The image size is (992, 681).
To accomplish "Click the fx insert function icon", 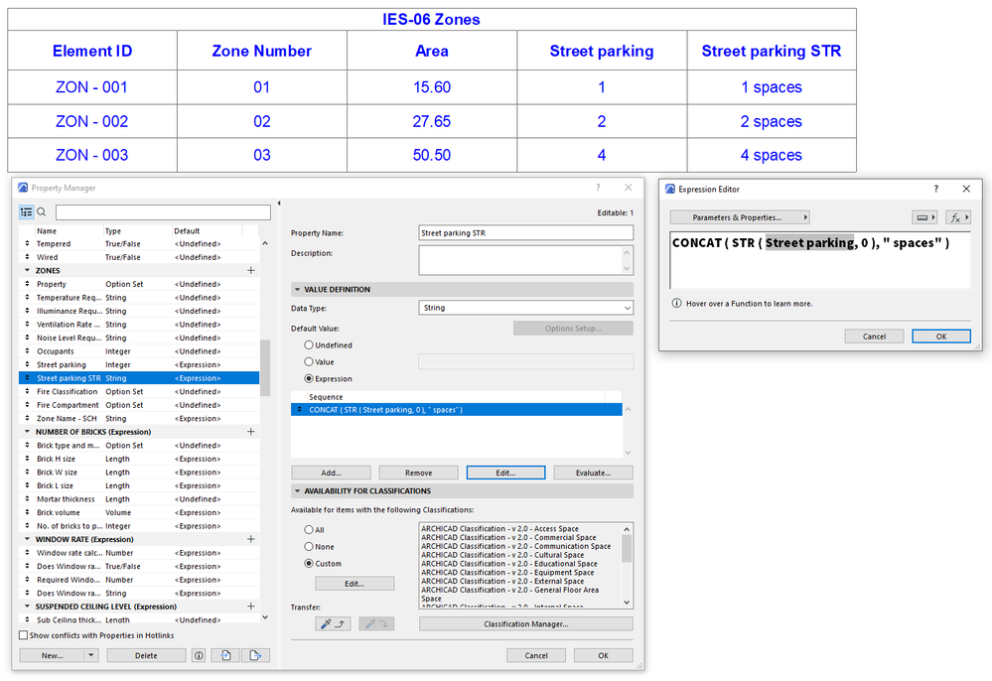I will (954, 215).
